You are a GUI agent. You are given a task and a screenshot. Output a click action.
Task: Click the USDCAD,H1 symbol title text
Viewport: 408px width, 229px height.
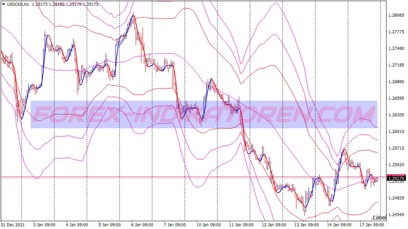[x=18, y=5]
